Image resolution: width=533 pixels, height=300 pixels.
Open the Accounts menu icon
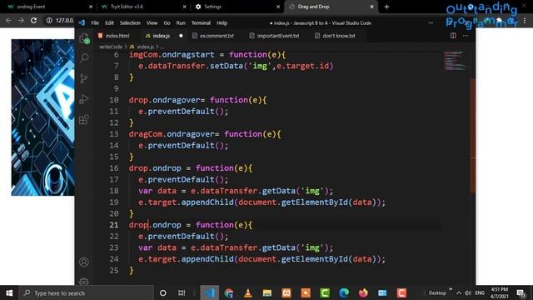coord(84,262)
